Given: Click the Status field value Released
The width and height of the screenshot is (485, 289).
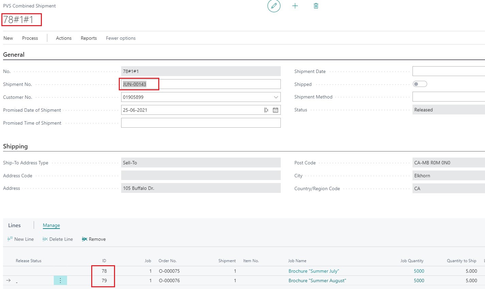Looking at the screenshot, I should click(449, 110).
